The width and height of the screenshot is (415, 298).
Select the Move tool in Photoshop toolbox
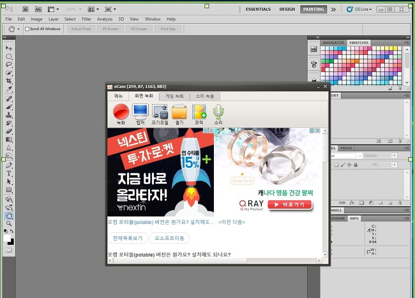click(9, 48)
